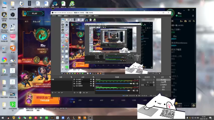This screenshot has height=120, width=214.
Task: Click 时长 300 ms duration stepper arrows
Action: point(154,85)
